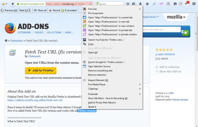Click the chat bubble toolbar icon

tap(175, 4)
